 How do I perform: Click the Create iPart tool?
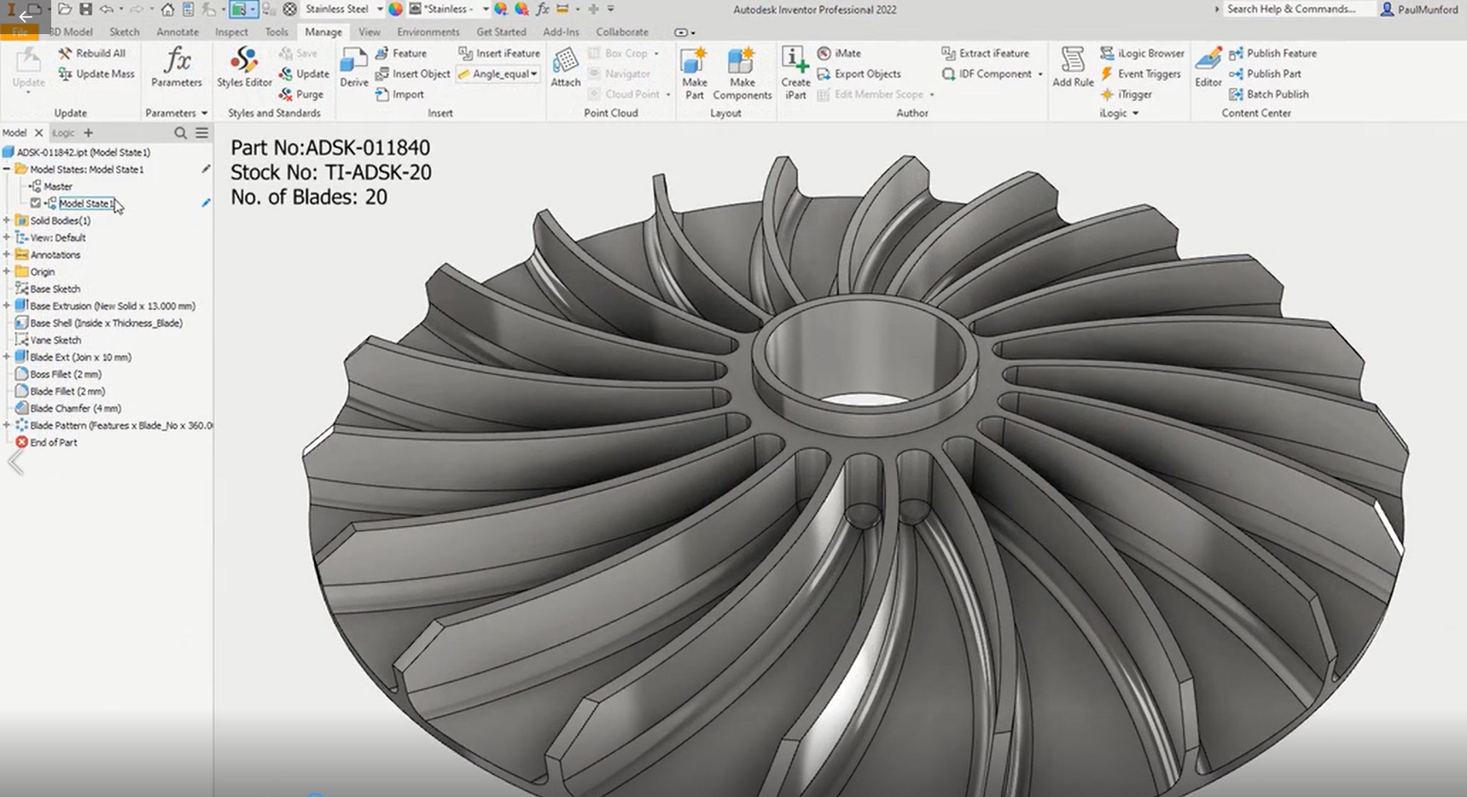coord(795,73)
